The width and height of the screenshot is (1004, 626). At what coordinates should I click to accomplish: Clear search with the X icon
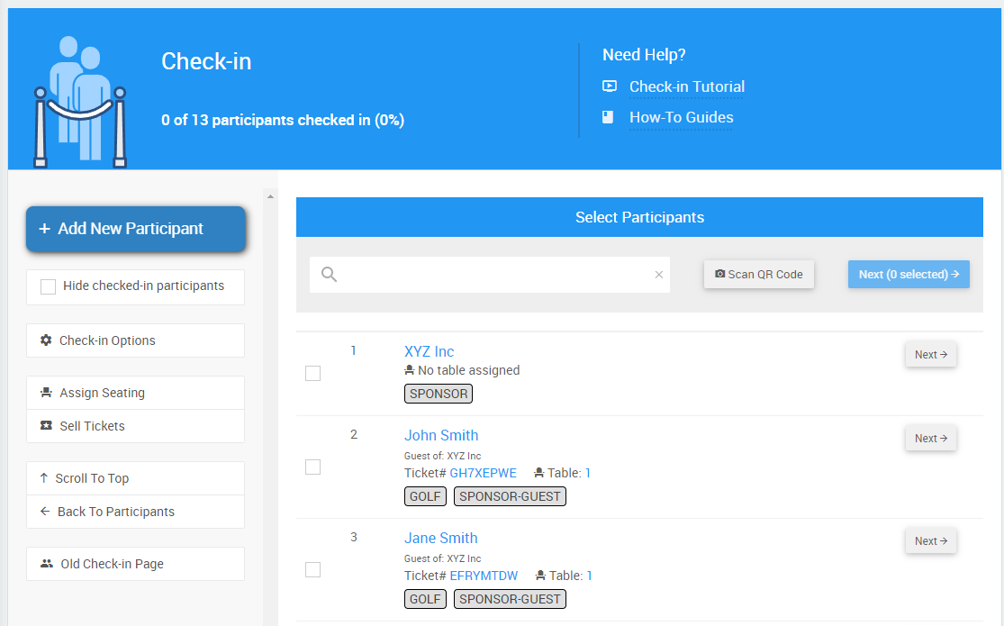[x=658, y=275]
